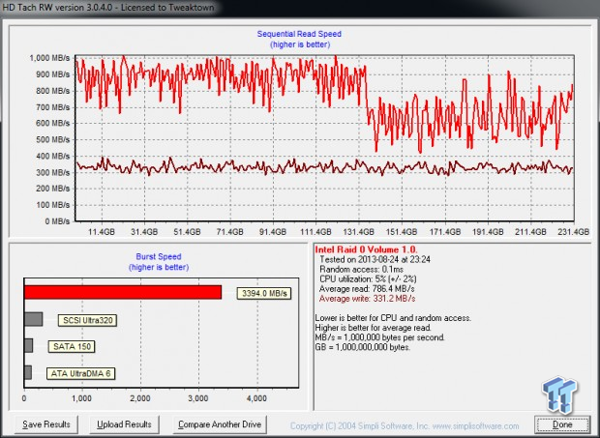This screenshot has width=600, height=438.
Task: Click the GB = 1,000,000,000 bytes line
Action: [362, 347]
